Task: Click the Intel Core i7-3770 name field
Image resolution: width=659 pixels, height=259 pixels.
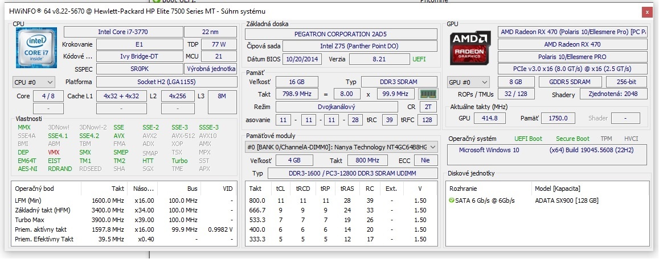Action: click(122, 32)
